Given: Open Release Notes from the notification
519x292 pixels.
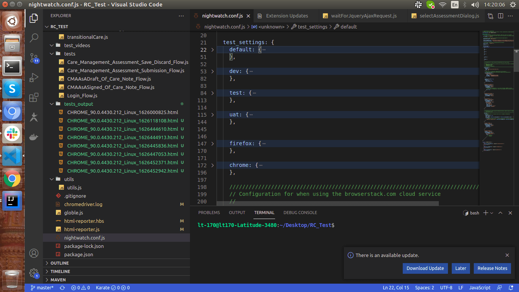Looking at the screenshot, I should pos(492,268).
